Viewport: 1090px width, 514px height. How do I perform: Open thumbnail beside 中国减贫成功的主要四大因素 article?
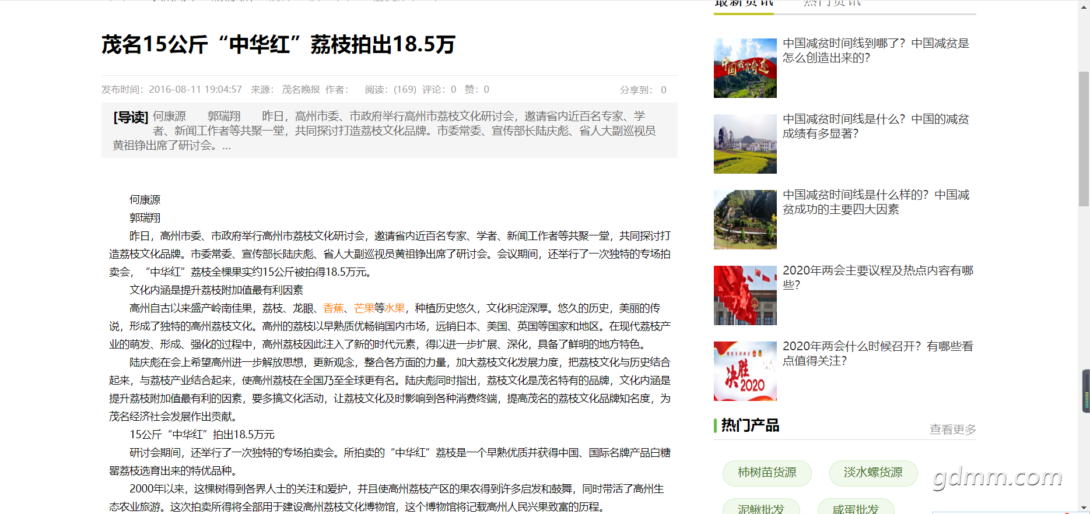745,220
